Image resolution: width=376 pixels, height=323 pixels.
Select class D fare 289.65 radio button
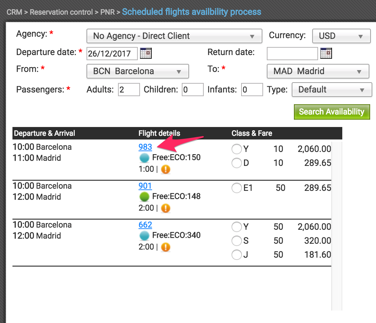(236, 163)
